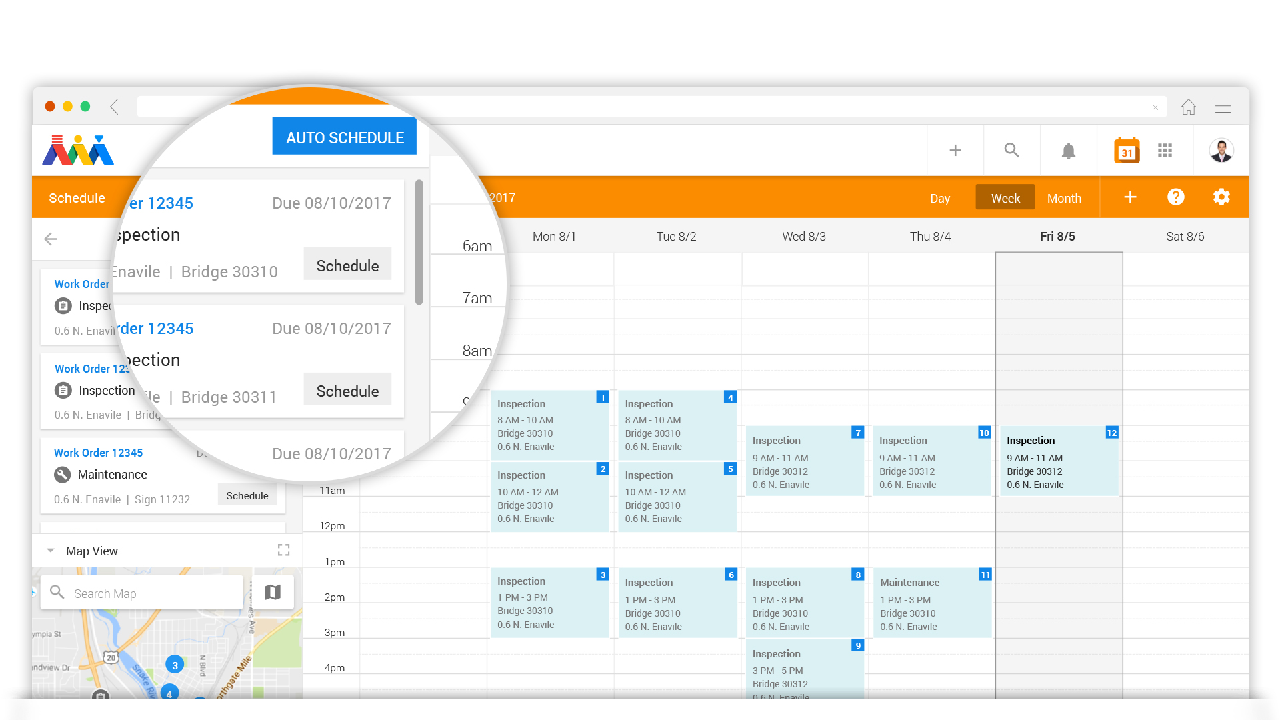Screen dimensions: 1280x720
Task: Collapse the Map View section
Action: [x=51, y=551]
